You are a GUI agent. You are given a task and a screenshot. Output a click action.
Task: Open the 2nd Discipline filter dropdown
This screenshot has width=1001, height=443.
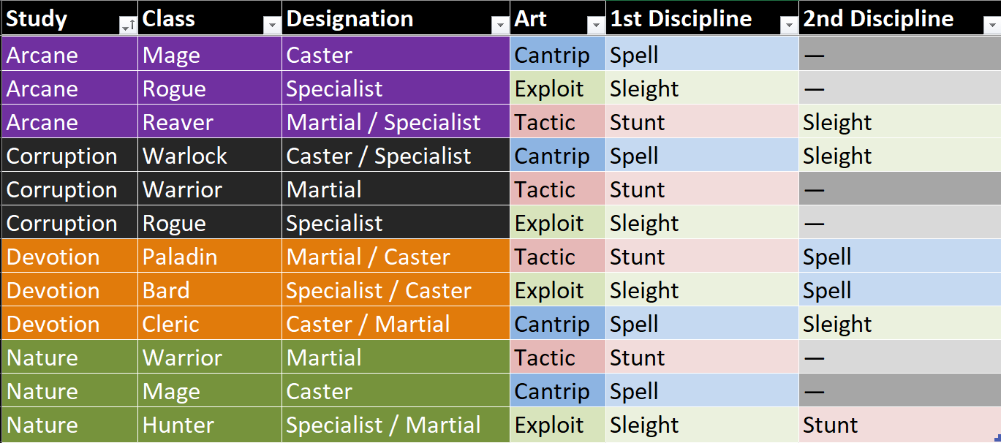tap(991, 26)
